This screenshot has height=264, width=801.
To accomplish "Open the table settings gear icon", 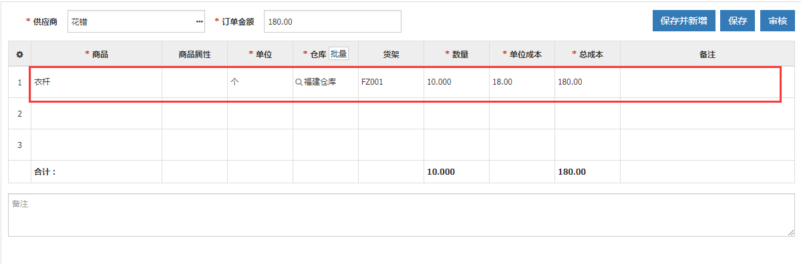I will (19, 54).
